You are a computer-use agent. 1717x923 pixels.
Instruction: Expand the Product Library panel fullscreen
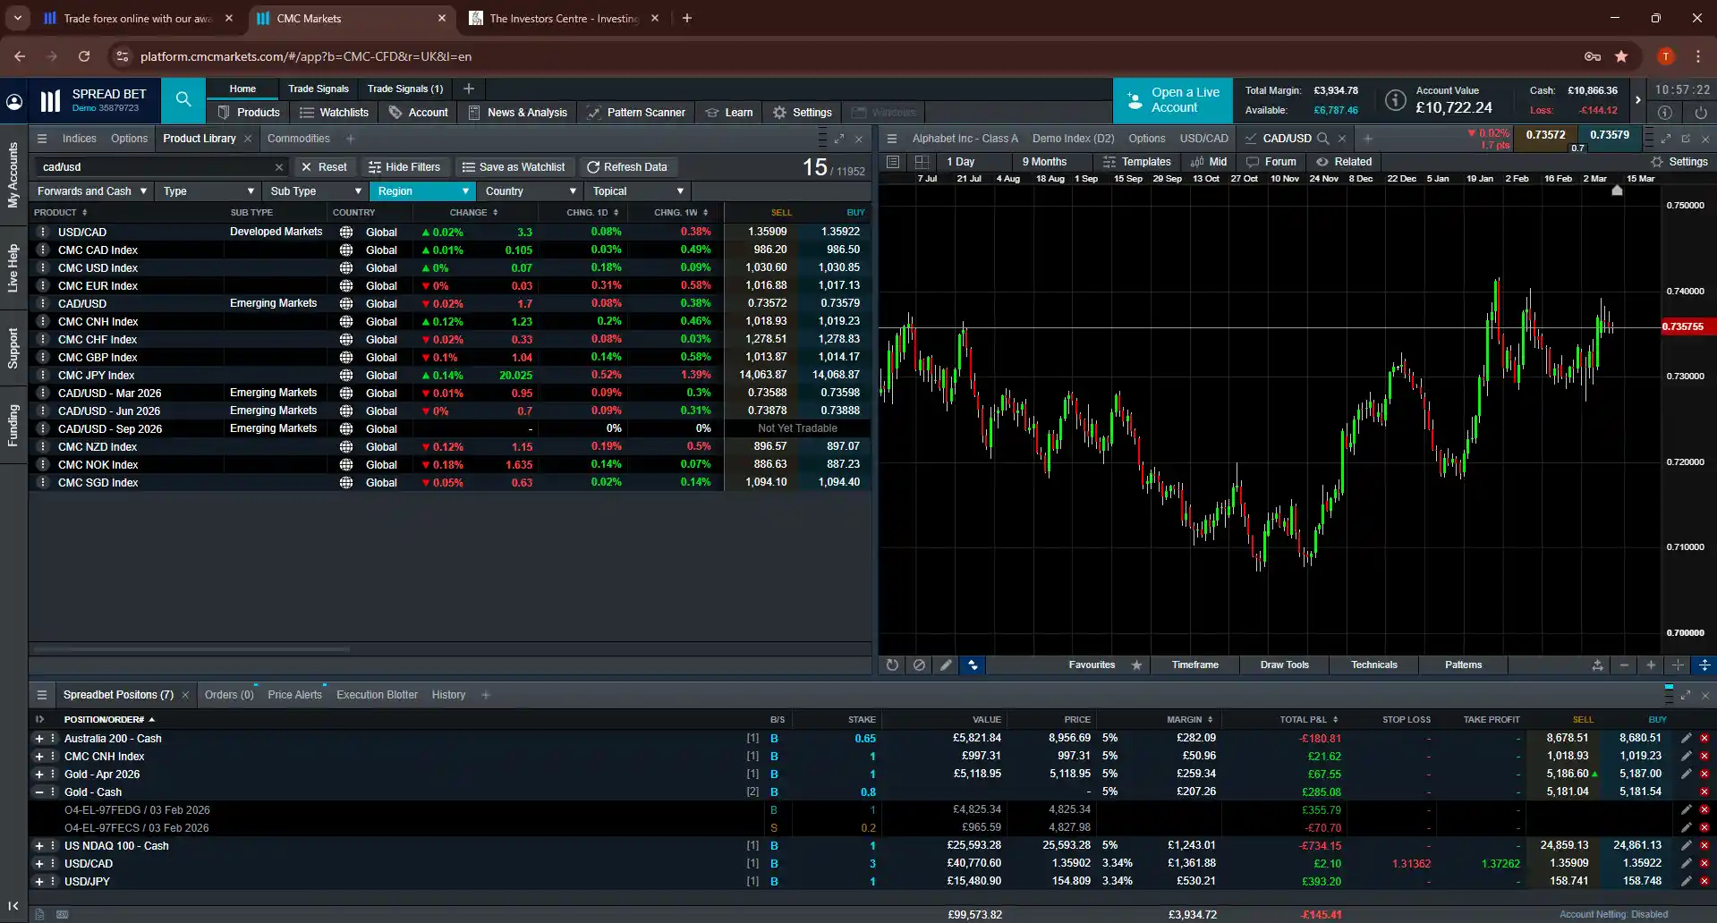839,139
